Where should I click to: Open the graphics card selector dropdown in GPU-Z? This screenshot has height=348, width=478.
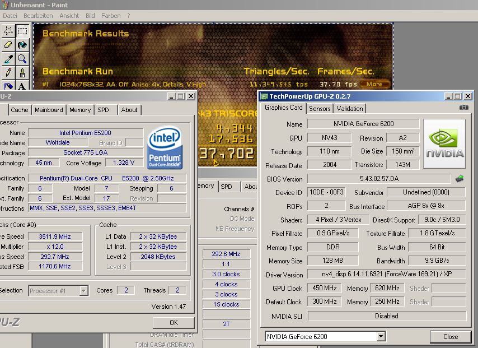381,336
